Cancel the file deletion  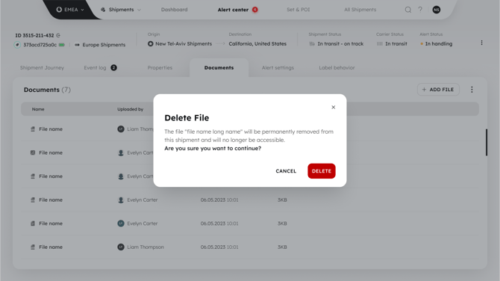(286, 171)
